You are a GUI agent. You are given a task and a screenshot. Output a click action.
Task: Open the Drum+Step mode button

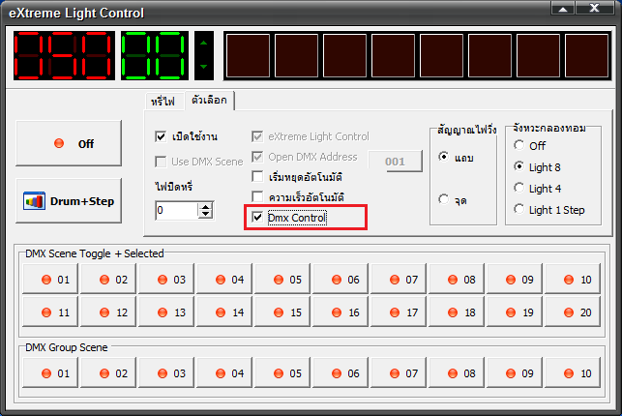click(x=69, y=200)
